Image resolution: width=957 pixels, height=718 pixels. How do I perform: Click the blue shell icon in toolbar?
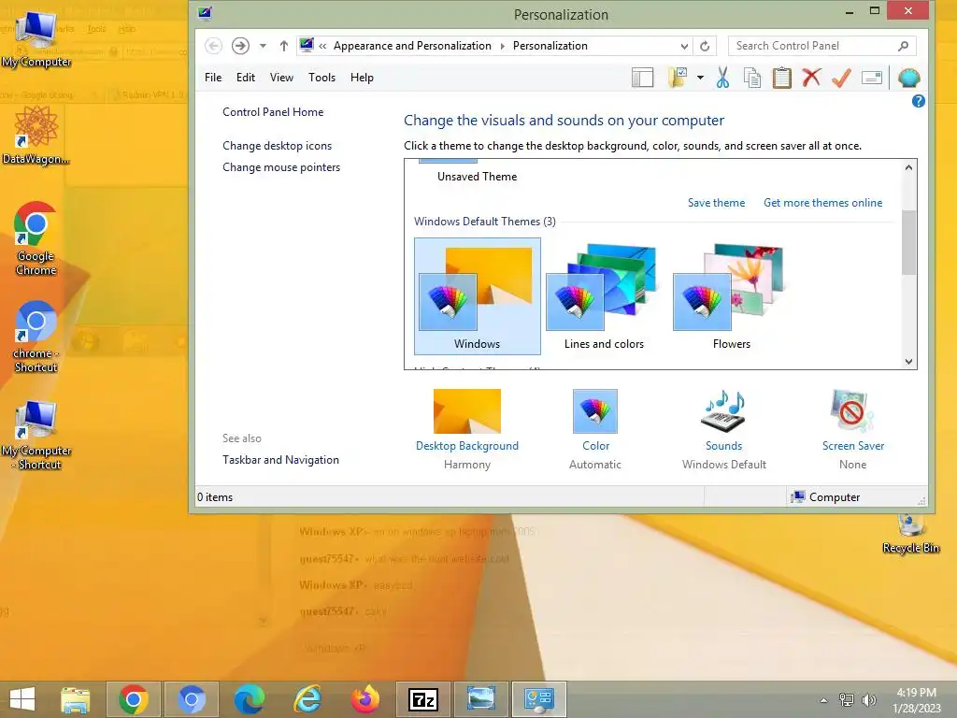tap(908, 78)
